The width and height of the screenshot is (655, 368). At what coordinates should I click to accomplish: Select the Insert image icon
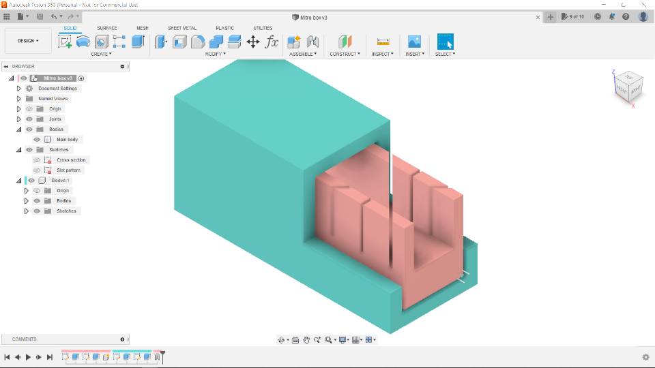(414, 42)
